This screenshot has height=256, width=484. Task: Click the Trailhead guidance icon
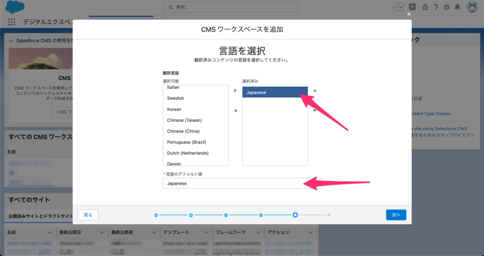coord(425,7)
